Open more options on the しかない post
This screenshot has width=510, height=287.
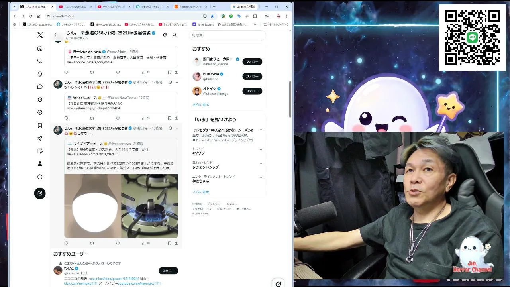coord(176,128)
